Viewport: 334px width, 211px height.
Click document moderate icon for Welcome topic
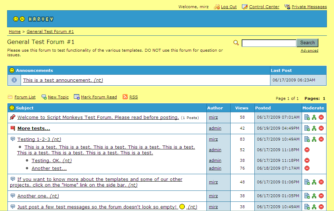point(307,117)
